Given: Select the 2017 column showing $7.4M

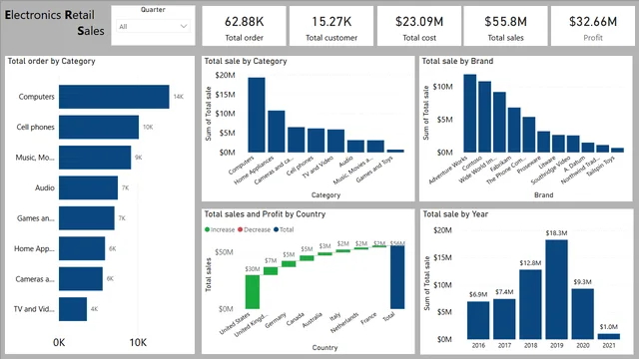Looking at the screenshot, I should point(504,319).
